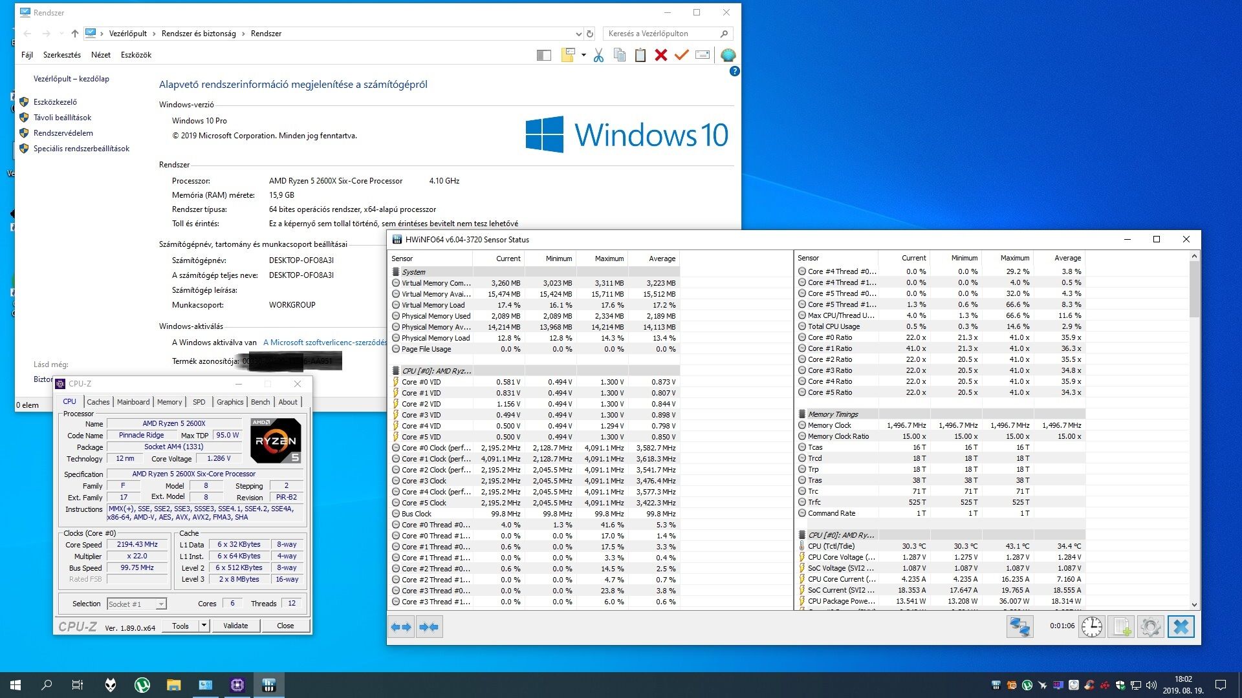Go to Vezérlőpult – kezdőlap
This screenshot has height=698, width=1242.
tap(71, 79)
